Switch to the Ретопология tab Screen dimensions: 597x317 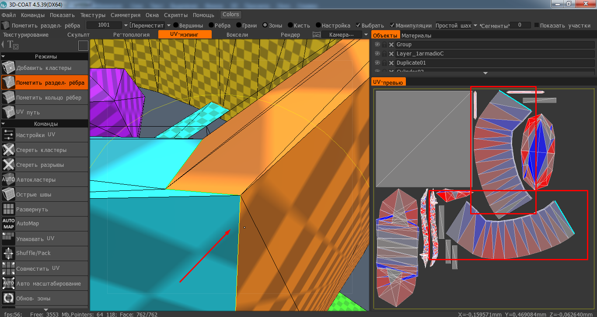point(131,34)
